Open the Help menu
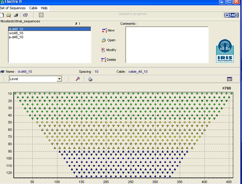 click(x=44, y=8)
